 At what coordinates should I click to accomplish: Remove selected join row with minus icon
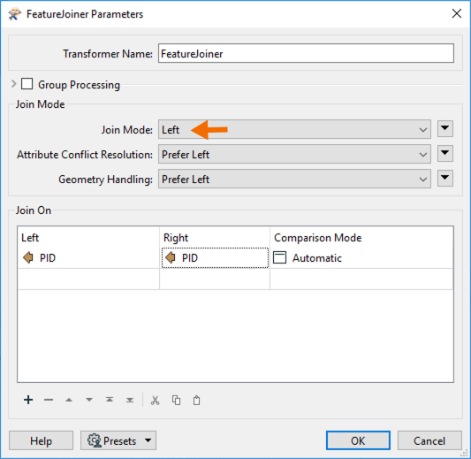click(x=49, y=400)
